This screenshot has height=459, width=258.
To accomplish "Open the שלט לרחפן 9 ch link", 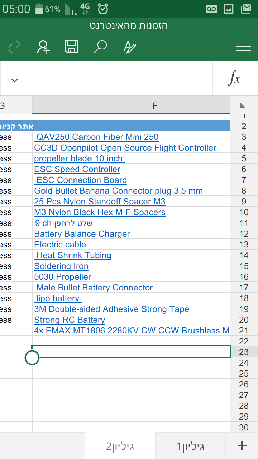I will pos(64,223).
